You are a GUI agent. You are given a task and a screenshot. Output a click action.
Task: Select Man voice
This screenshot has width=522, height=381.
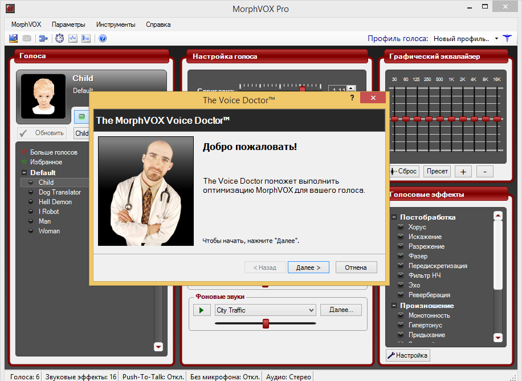coord(44,221)
